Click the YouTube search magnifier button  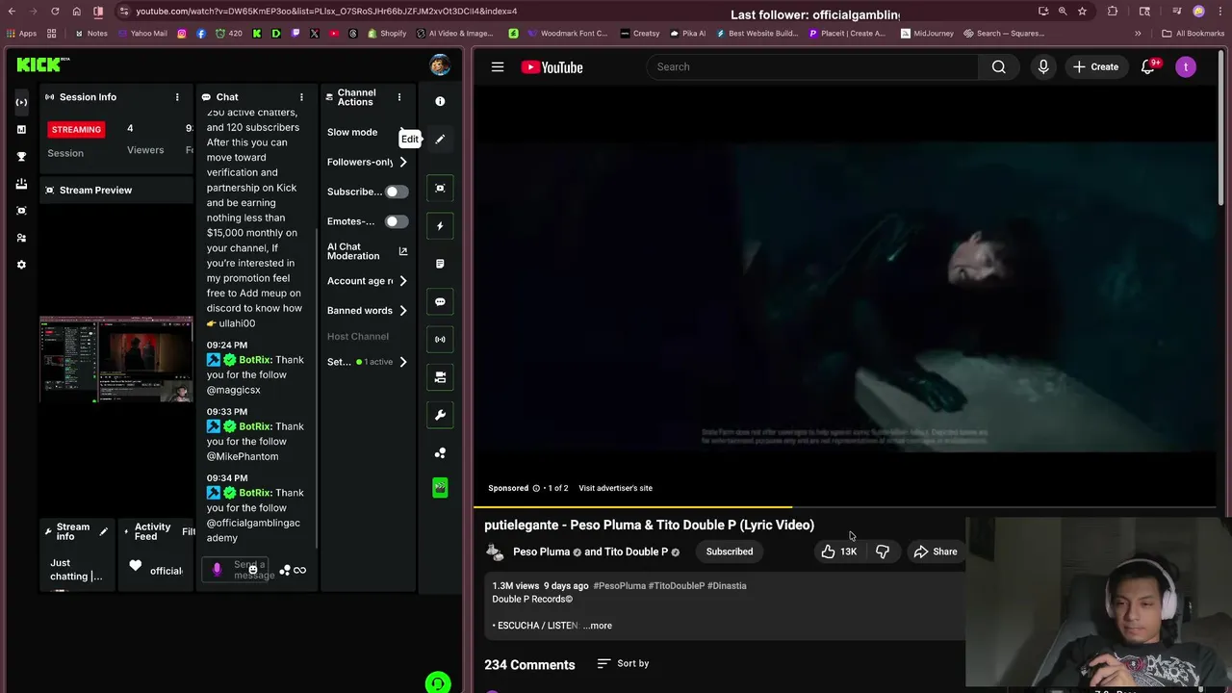(999, 67)
